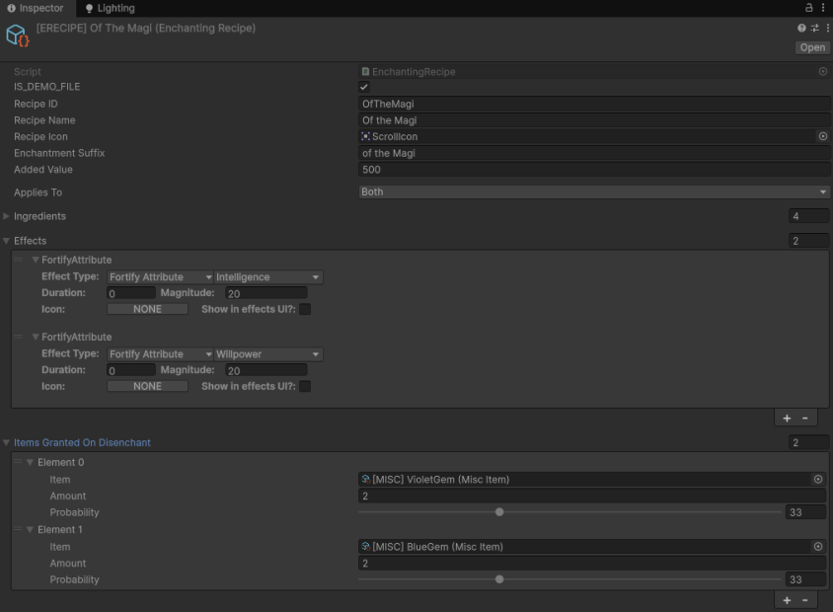
Task: Remove an item from Disenchant list
Action: 805,600
